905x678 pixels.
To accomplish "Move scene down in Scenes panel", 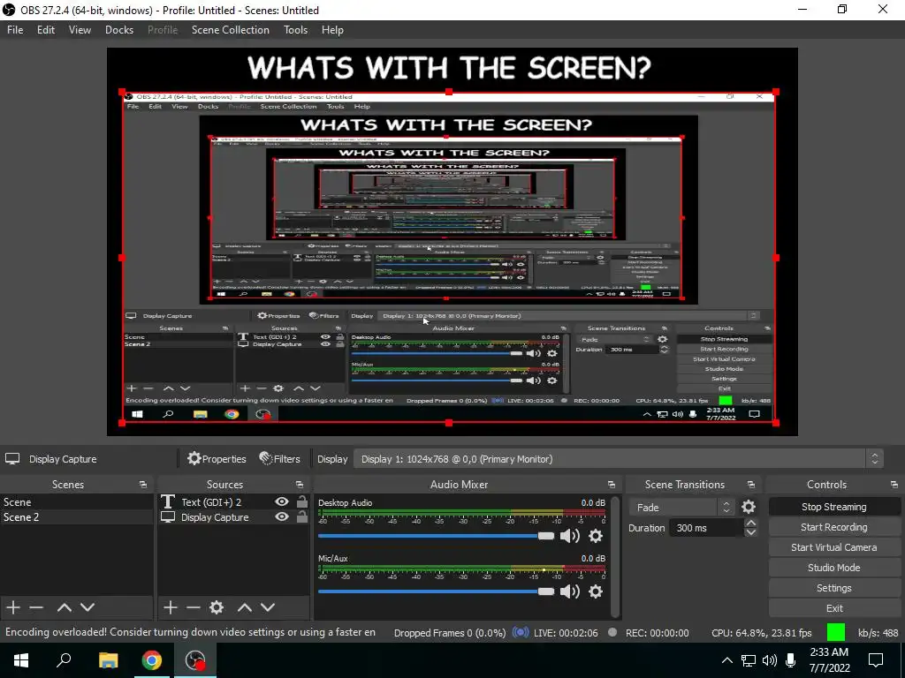I will point(87,607).
